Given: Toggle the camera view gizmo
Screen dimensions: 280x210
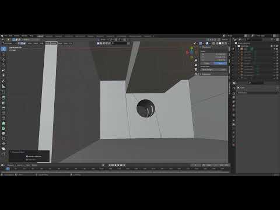Looking at the screenshot, I should pyautogui.click(x=196, y=69).
